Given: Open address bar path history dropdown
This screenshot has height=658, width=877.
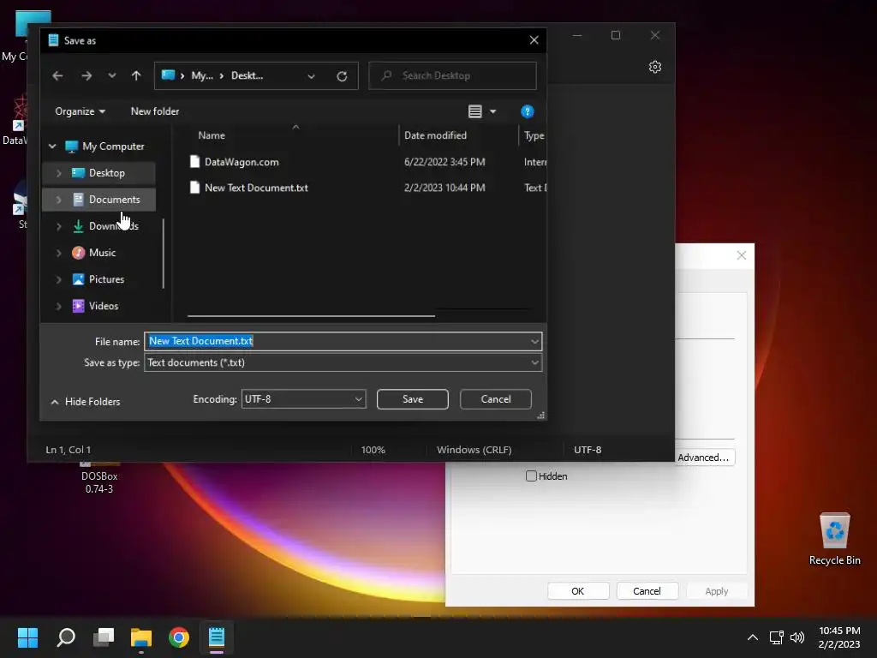Looking at the screenshot, I should point(312,76).
